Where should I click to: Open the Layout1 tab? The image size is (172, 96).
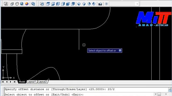32,82
